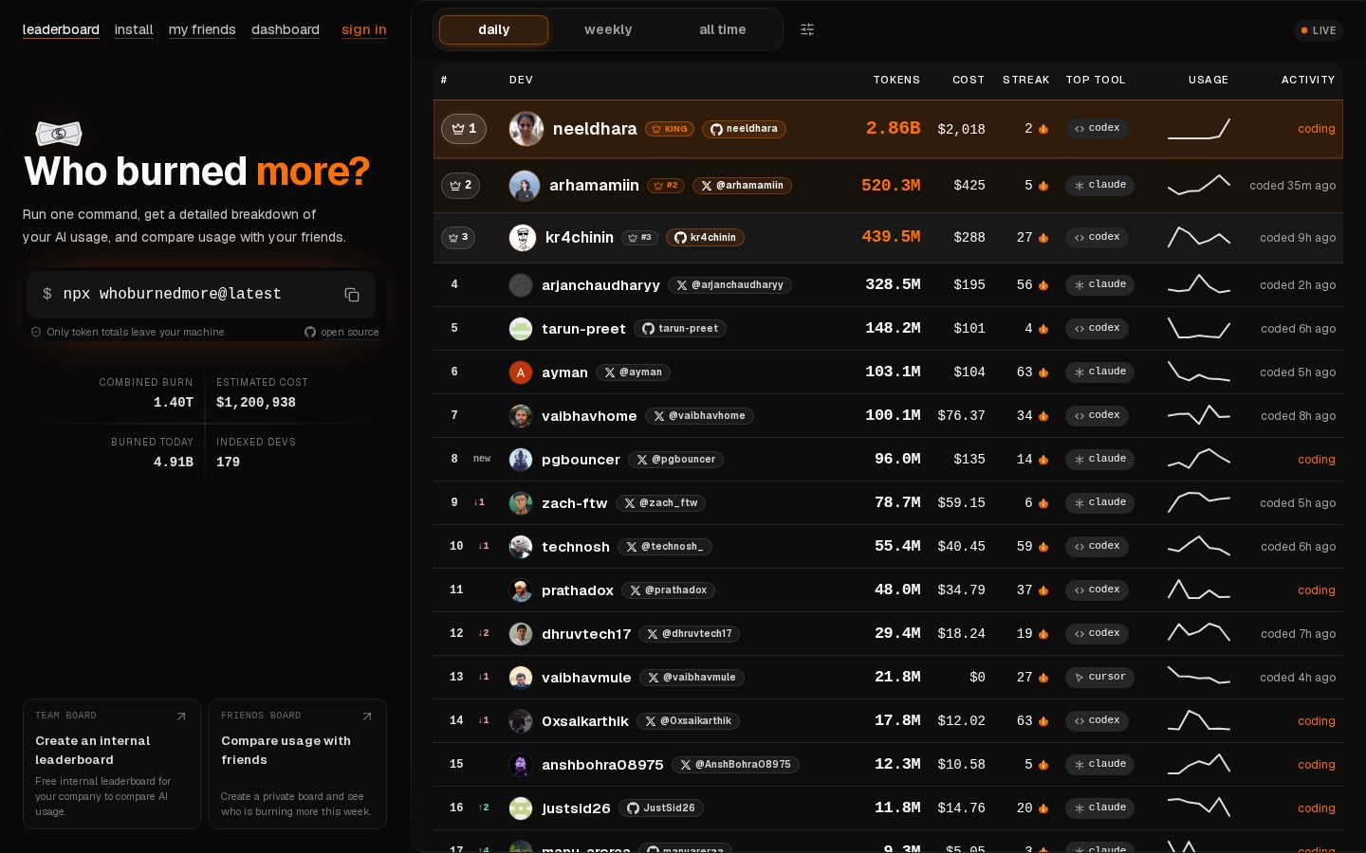Screen dimensions: 1366x853
Task: Open the open source GitHub link
Action: click(341, 333)
